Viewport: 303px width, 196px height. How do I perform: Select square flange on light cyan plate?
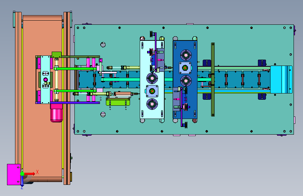(152, 91)
